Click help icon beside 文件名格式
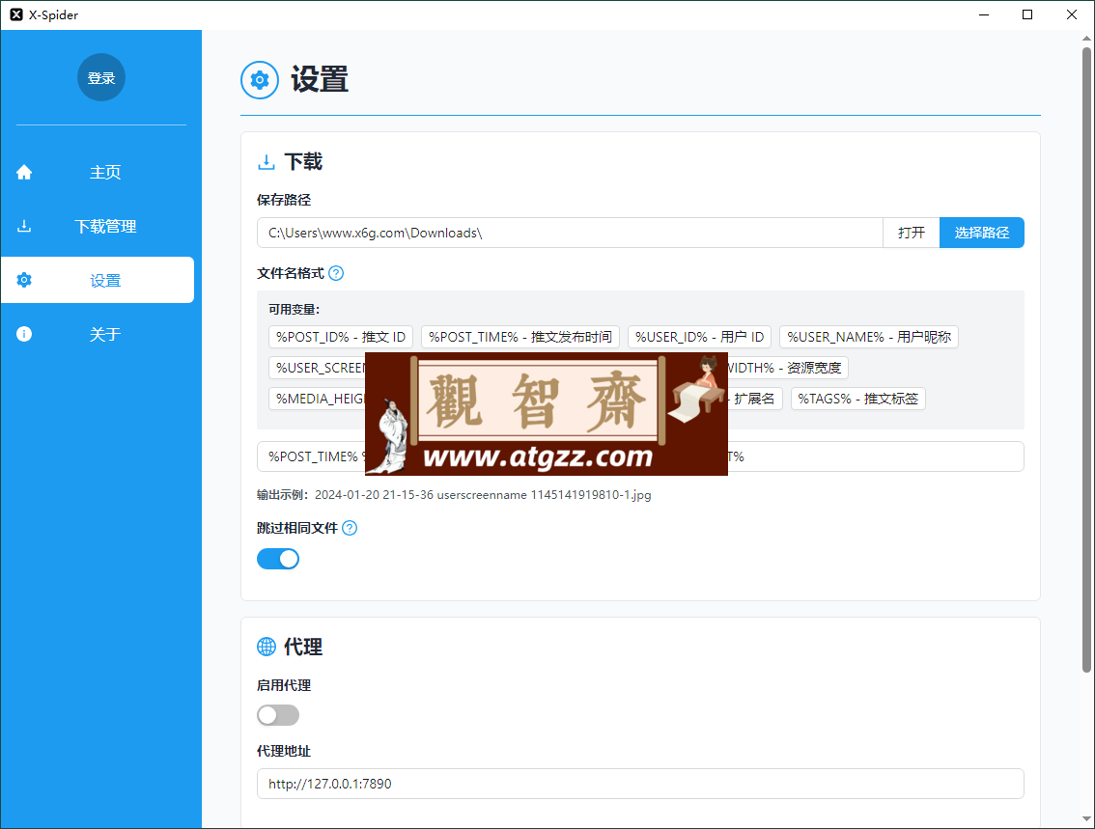Screen dimensions: 1095x829 336,273
